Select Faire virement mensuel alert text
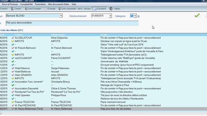The image size is (207, 116). tap(113, 102)
